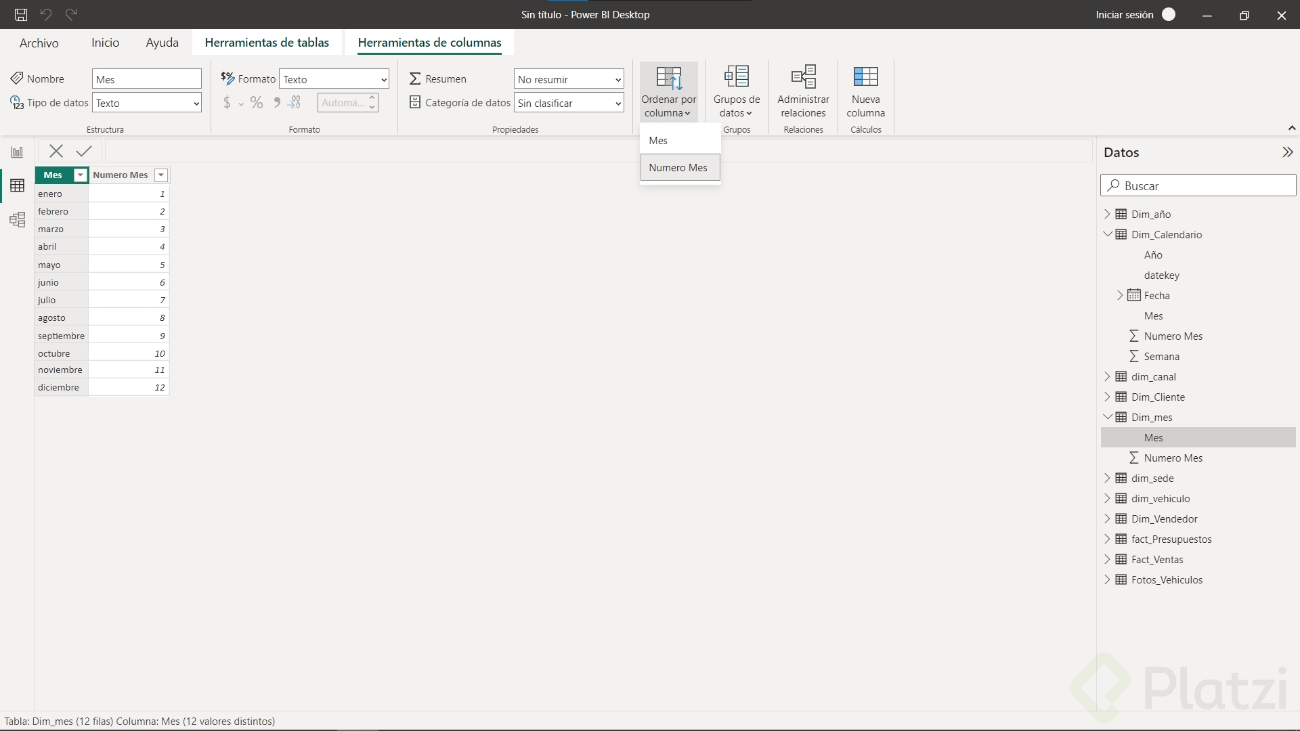
Task: Expand the dim_sede table
Action: 1108,478
